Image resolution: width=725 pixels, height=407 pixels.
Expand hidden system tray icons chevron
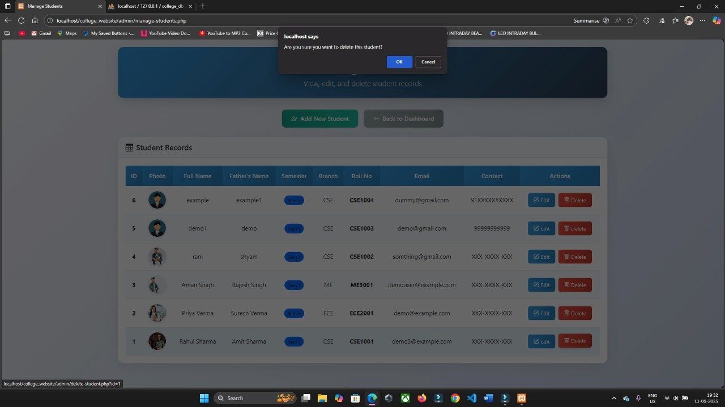614,398
